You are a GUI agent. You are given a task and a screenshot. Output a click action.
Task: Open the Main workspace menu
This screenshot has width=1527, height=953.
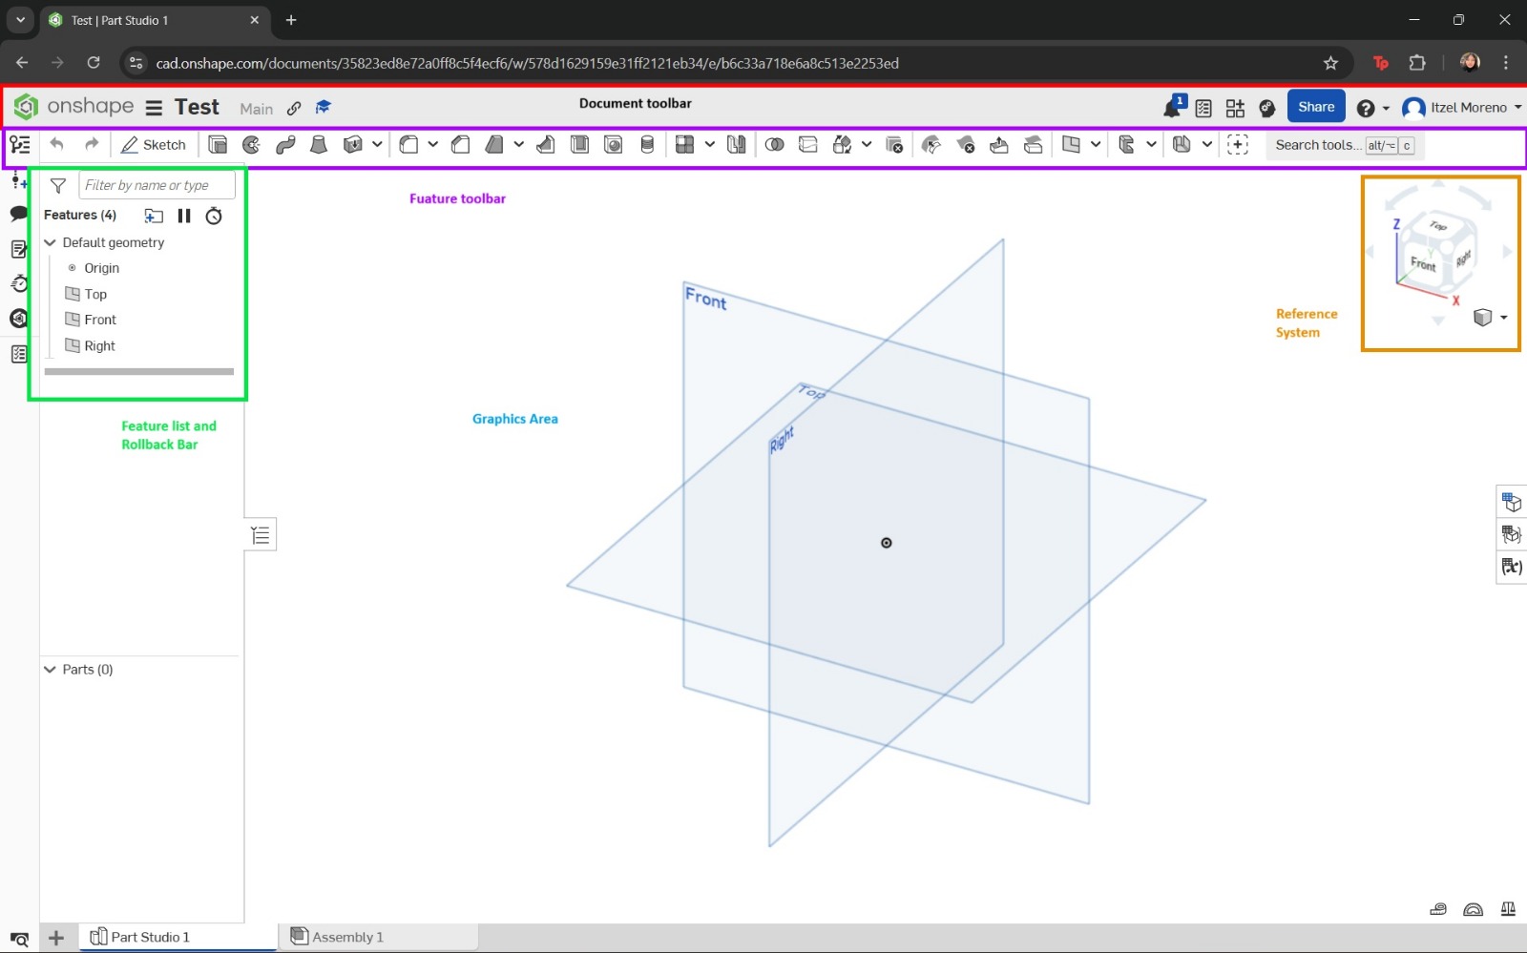tap(256, 108)
